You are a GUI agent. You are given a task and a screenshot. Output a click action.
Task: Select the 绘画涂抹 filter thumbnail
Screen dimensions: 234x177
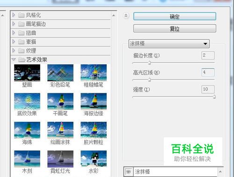click(60, 130)
